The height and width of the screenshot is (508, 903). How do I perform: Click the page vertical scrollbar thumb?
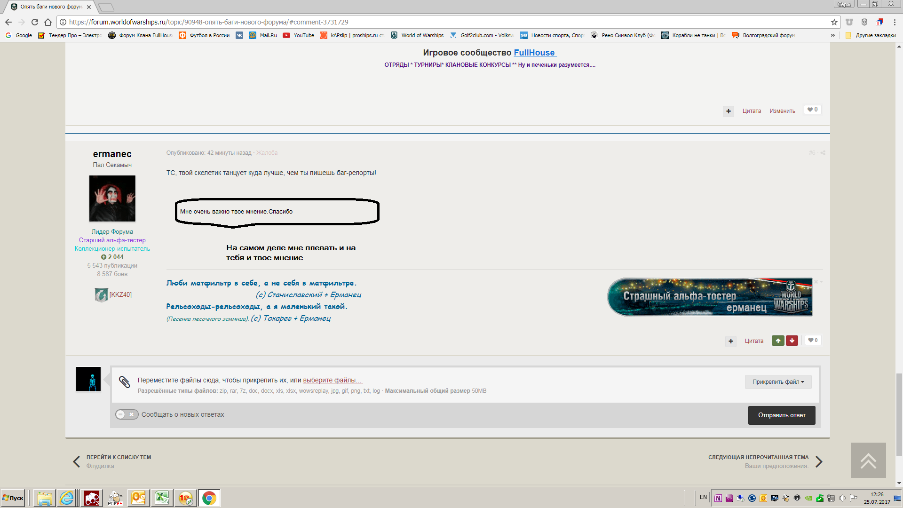[899, 414]
